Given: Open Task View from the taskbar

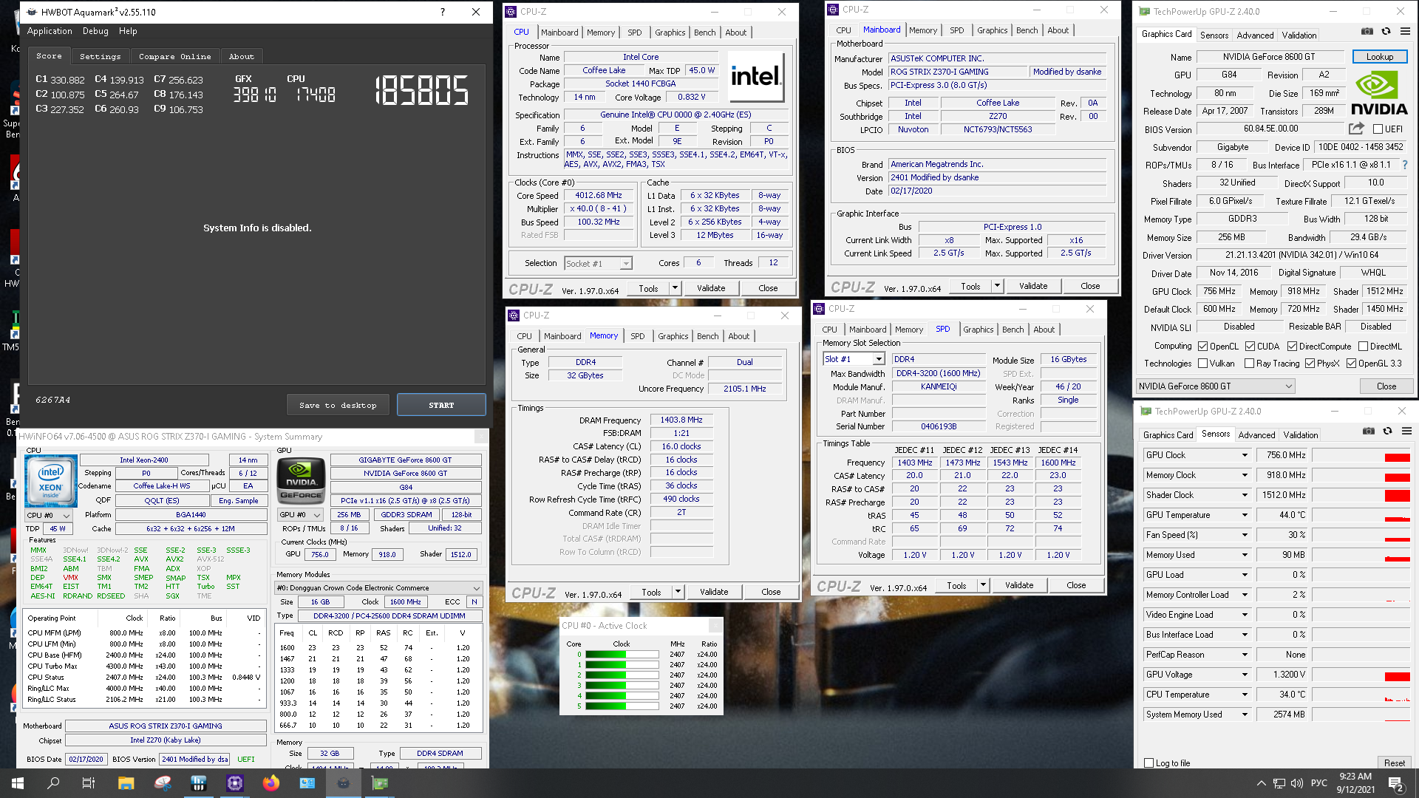Looking at the screenshot, I should 89,783.
